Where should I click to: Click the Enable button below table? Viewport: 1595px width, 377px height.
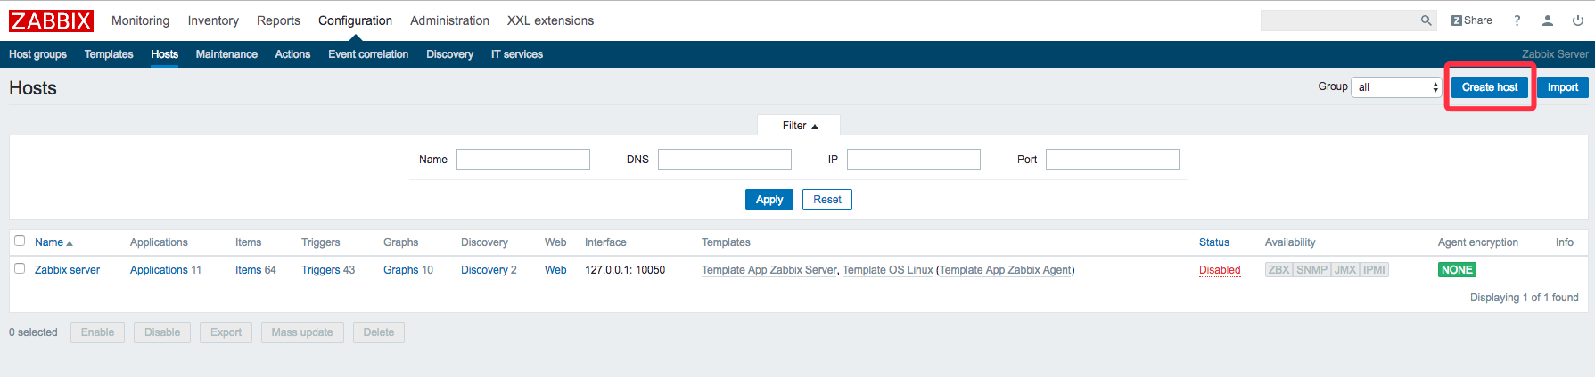pyautogui.click(x=97, y=332)
